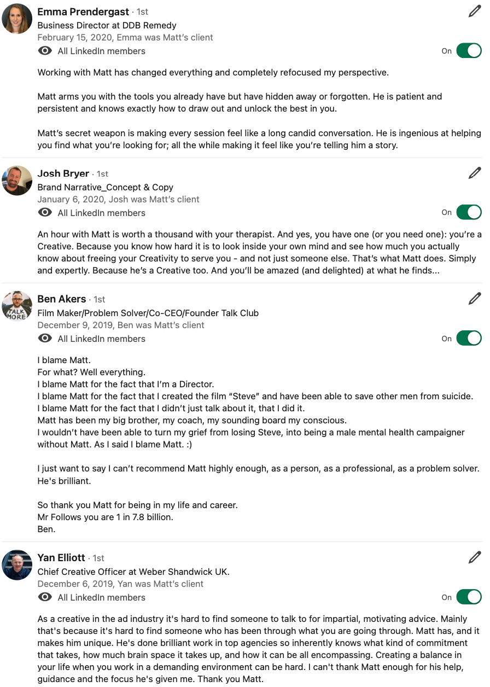The width and height of the screenshot is (490, 687).
Task: Click Ben Akers' Talk More avatar
Action: (x=17, y=306)
